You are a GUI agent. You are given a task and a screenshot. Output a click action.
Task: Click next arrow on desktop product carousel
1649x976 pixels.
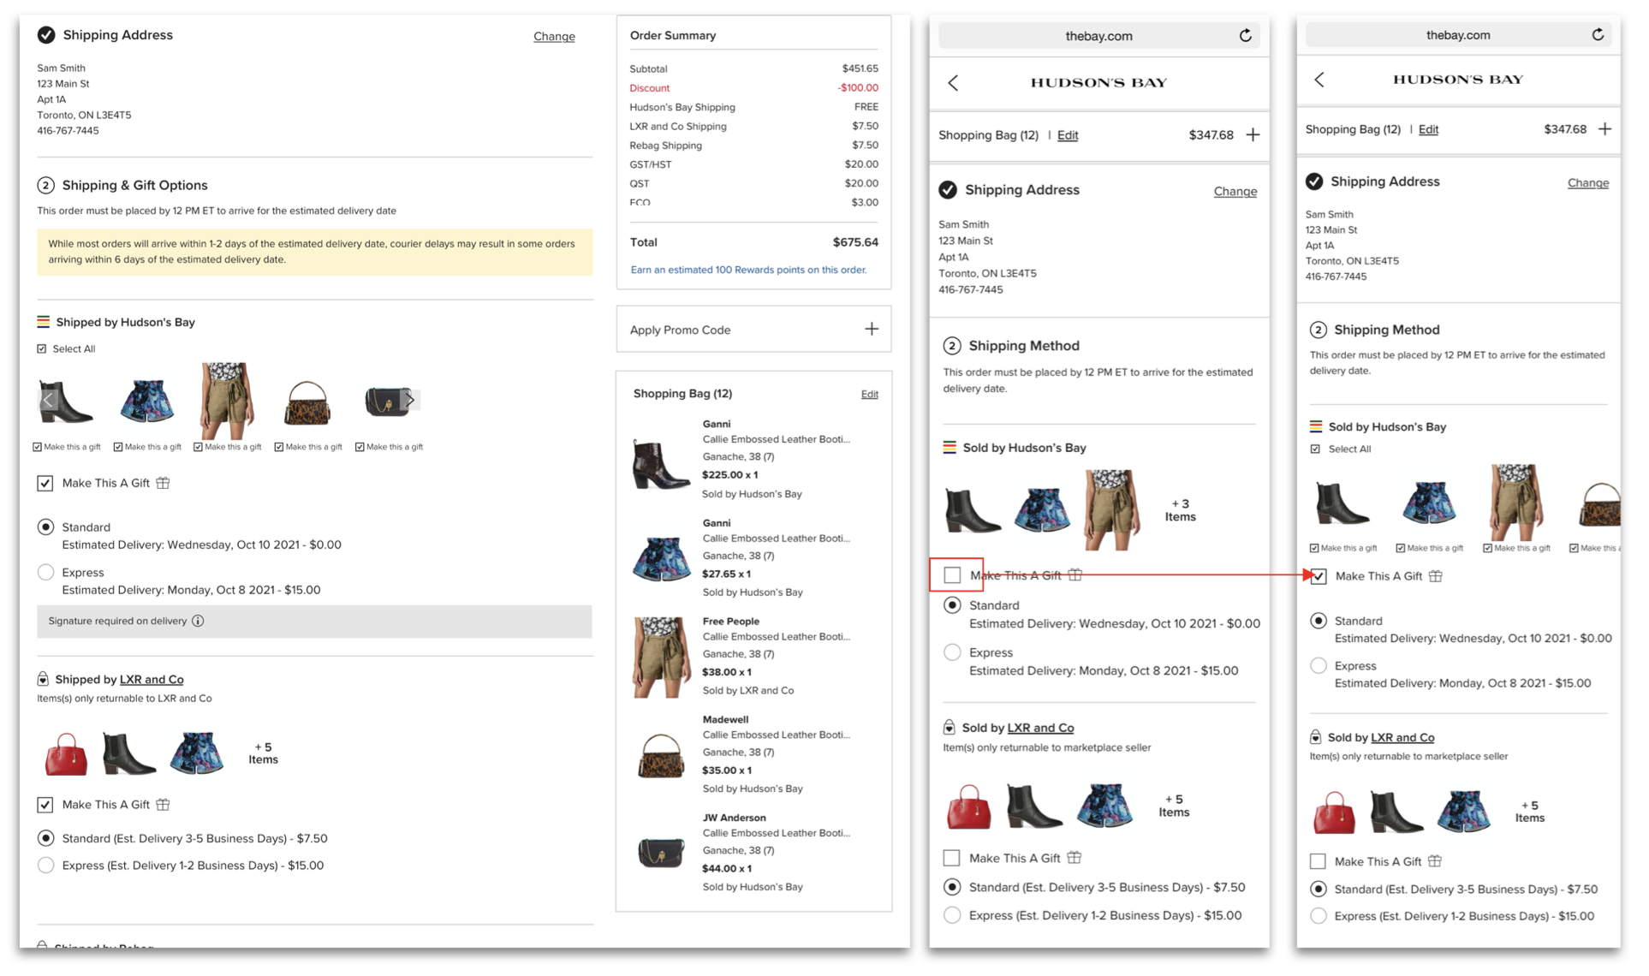tap(411, 400)
